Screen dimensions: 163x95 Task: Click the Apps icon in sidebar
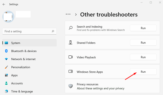coord(6,75)
